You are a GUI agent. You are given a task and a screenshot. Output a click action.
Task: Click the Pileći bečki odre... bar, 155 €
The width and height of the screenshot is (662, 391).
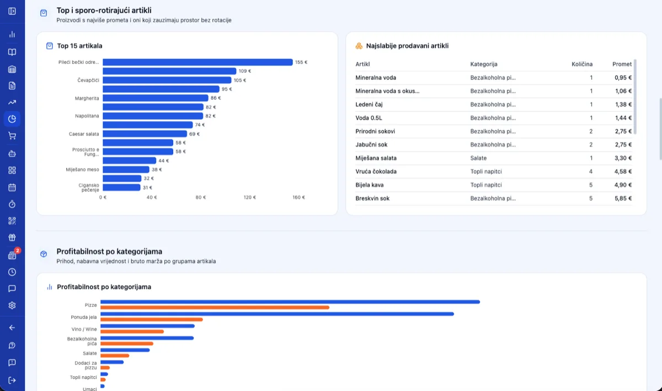(197, 62)
